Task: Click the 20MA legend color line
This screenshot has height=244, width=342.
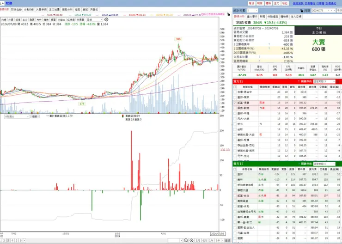Action: (x=98, y=15)
